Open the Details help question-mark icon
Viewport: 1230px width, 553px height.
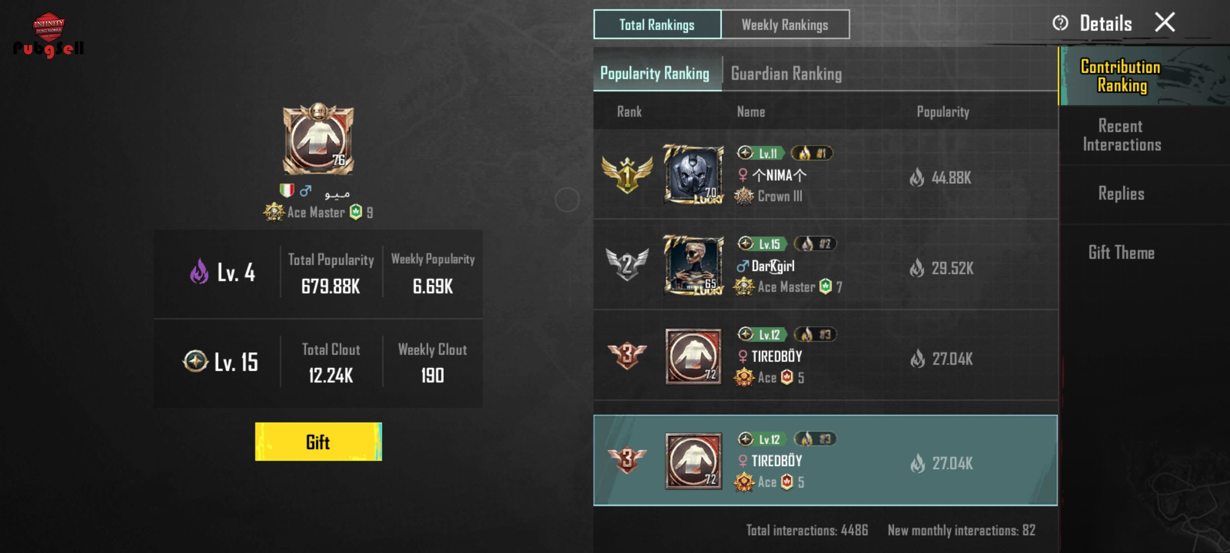click(x=1060, y=23)
